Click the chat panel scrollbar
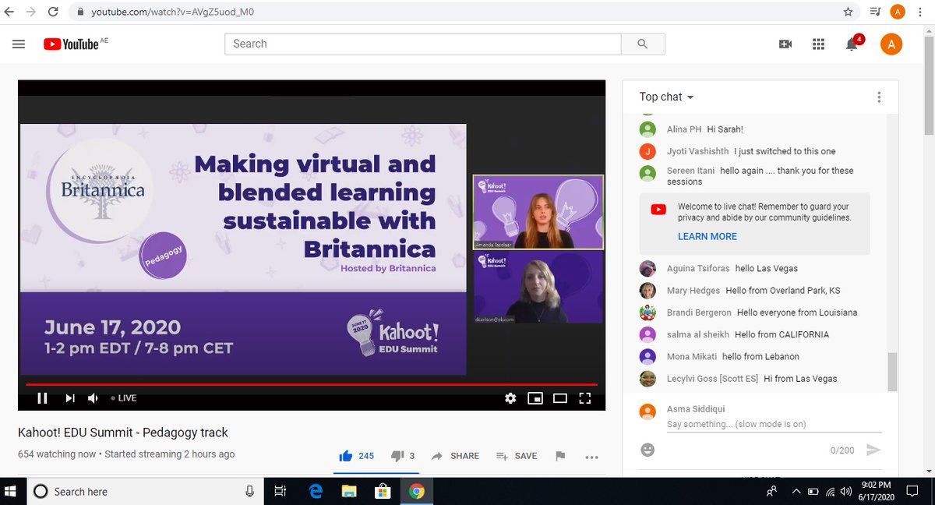 892,371
